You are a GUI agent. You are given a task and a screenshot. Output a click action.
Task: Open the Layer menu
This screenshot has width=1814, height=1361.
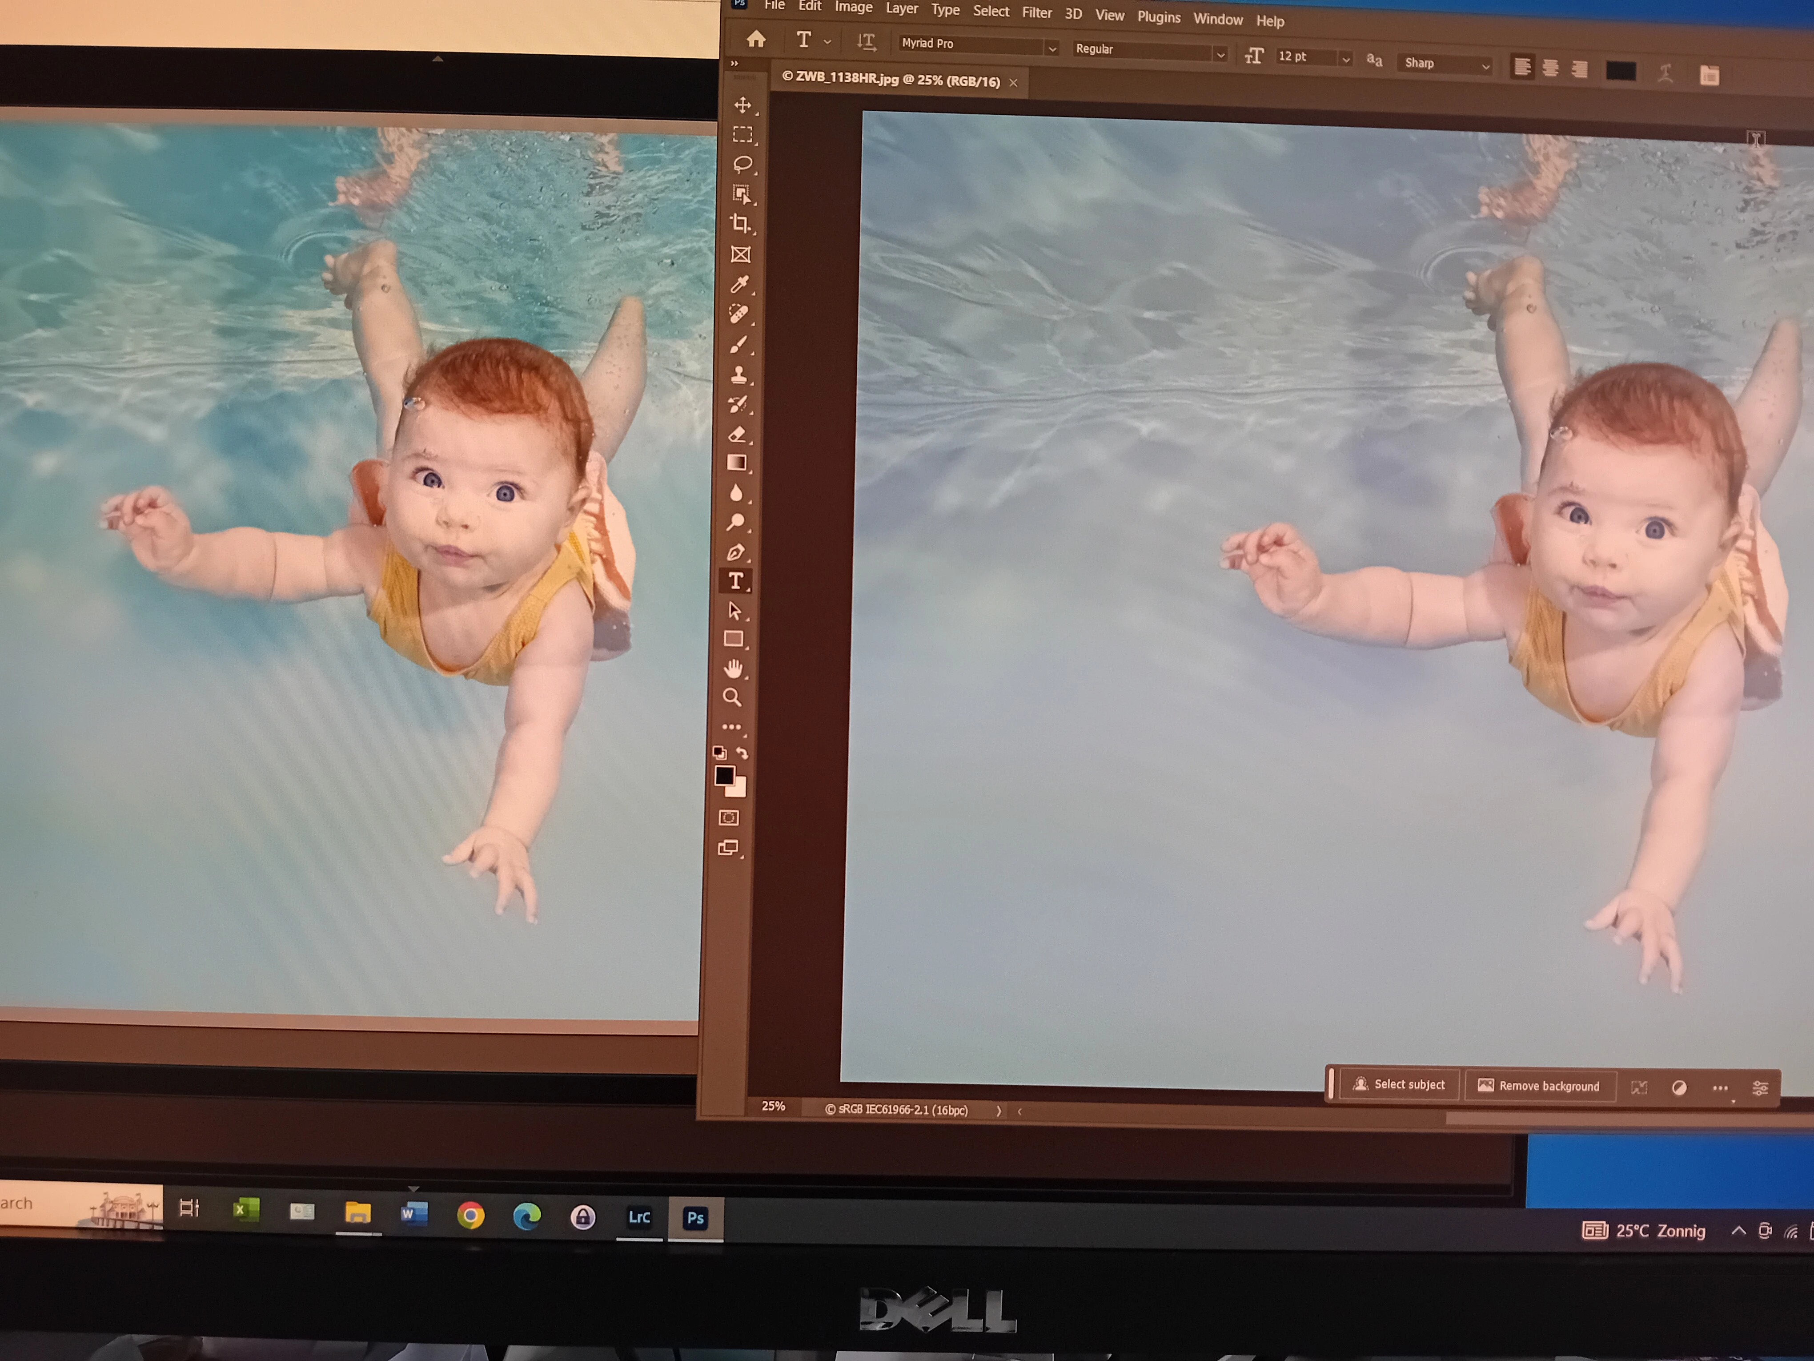pos(901,8)
